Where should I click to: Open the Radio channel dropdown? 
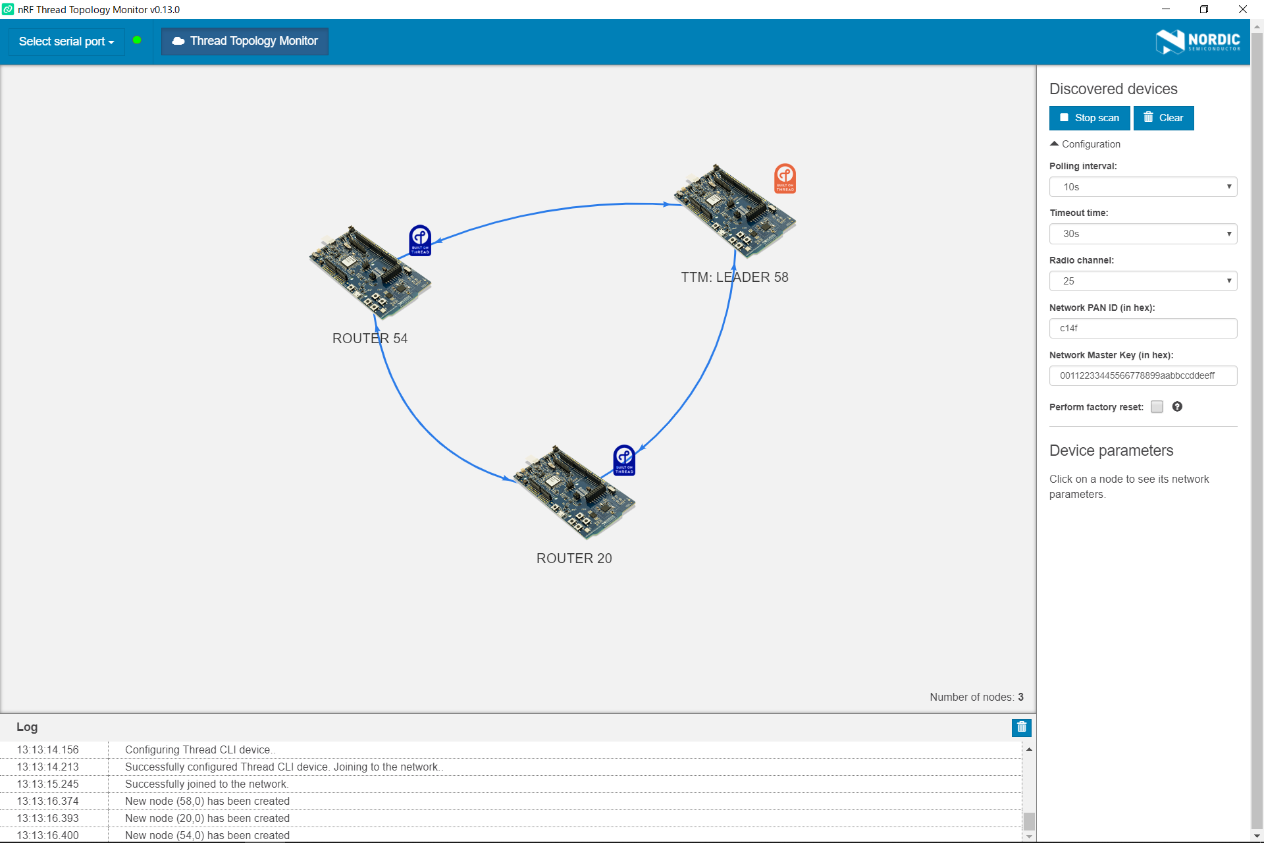(x=1143, y=281)
